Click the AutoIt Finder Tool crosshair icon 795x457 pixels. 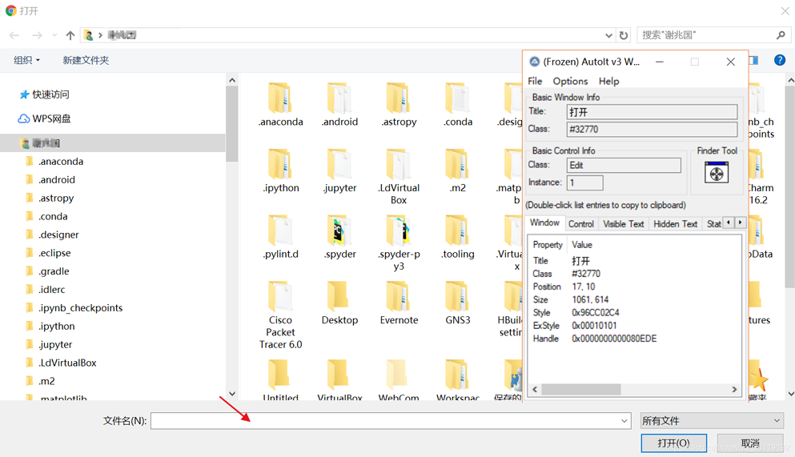click(716, 173)
